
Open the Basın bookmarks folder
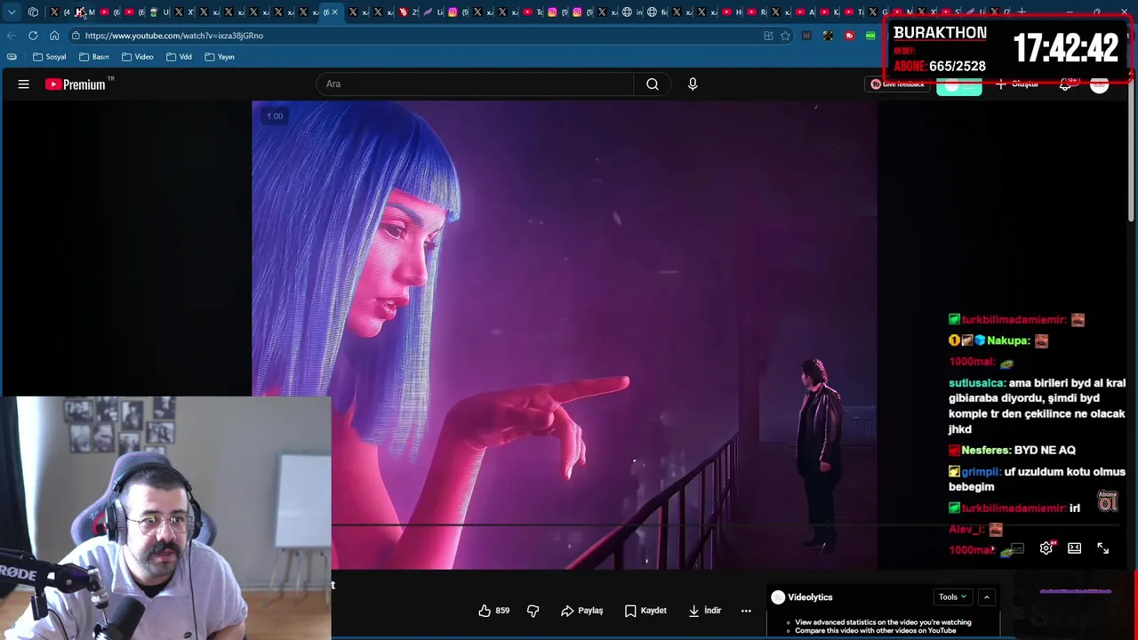93,57
